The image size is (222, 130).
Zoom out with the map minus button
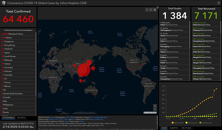(155, 109)
